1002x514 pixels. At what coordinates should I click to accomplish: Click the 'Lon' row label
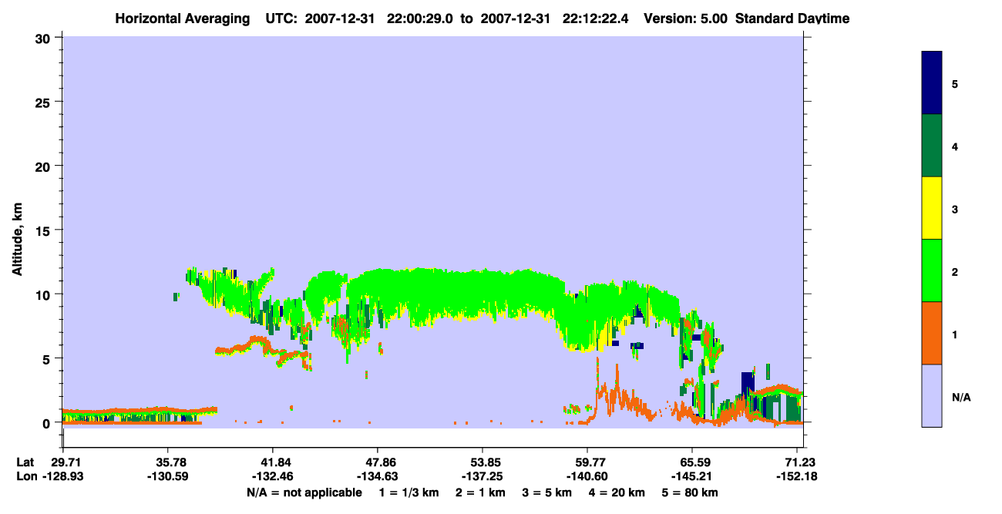[25, 476]
